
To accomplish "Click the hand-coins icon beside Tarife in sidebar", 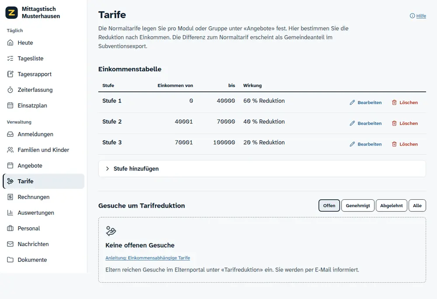I will coord(10,181).
